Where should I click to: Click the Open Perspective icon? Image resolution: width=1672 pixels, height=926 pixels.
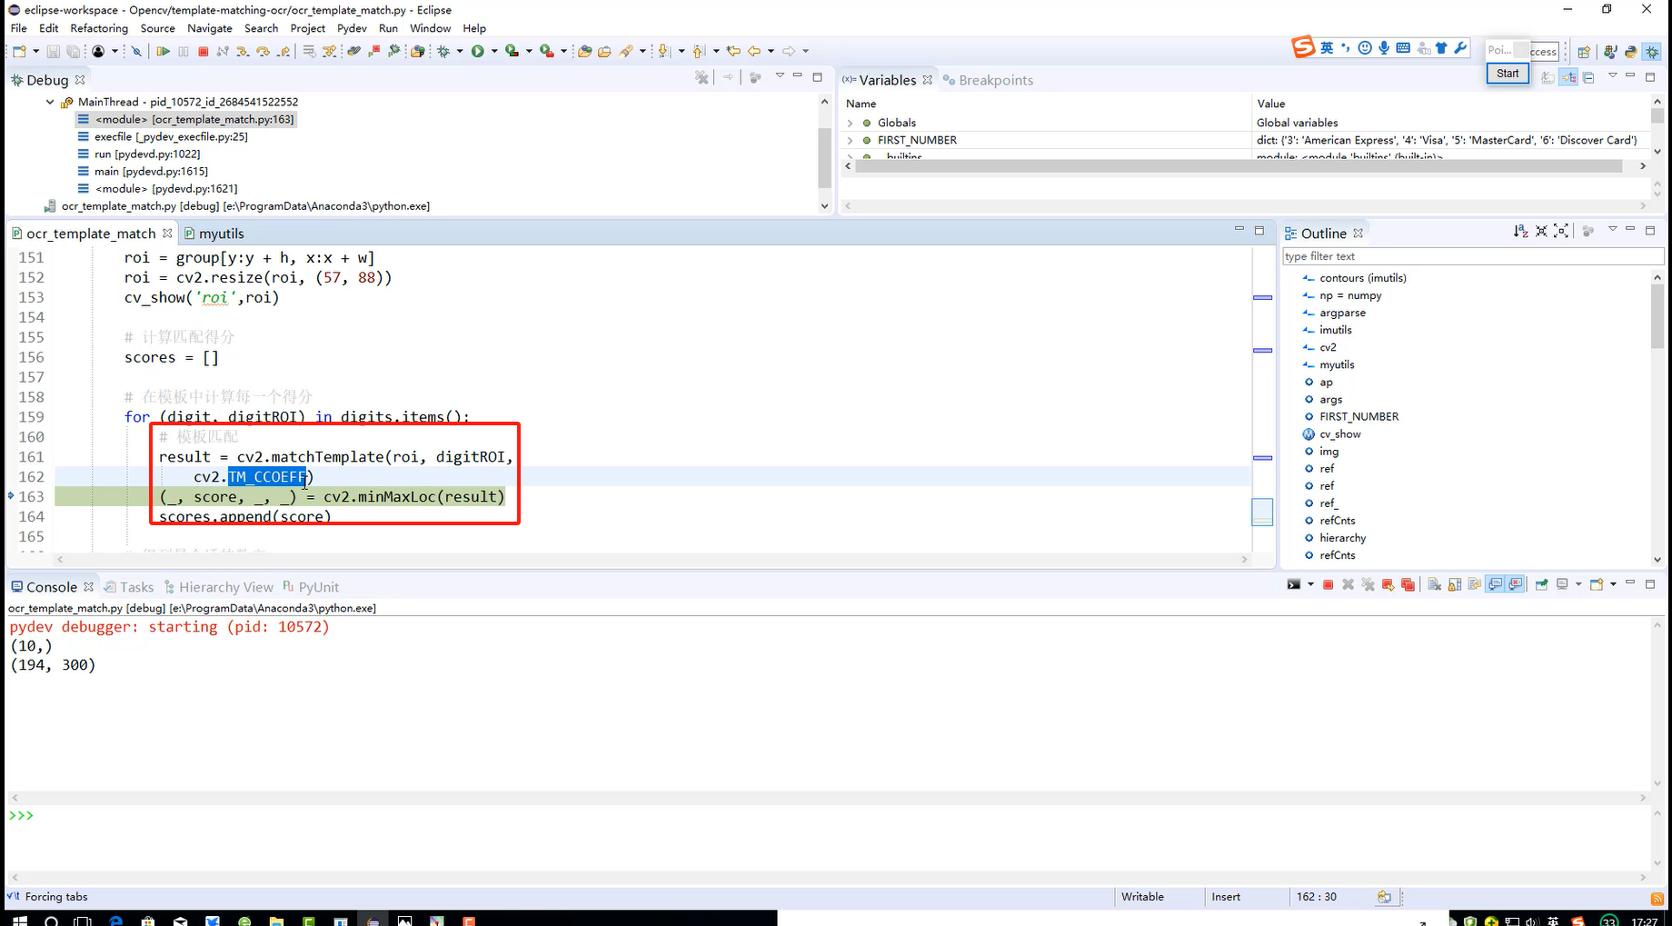click(x=1584, y=52)
